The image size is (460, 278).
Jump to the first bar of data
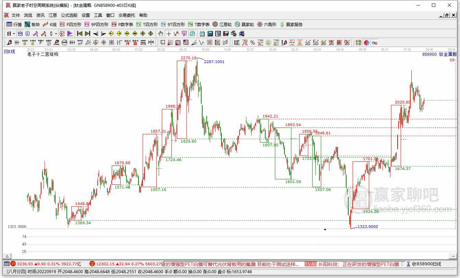point(80,34)
